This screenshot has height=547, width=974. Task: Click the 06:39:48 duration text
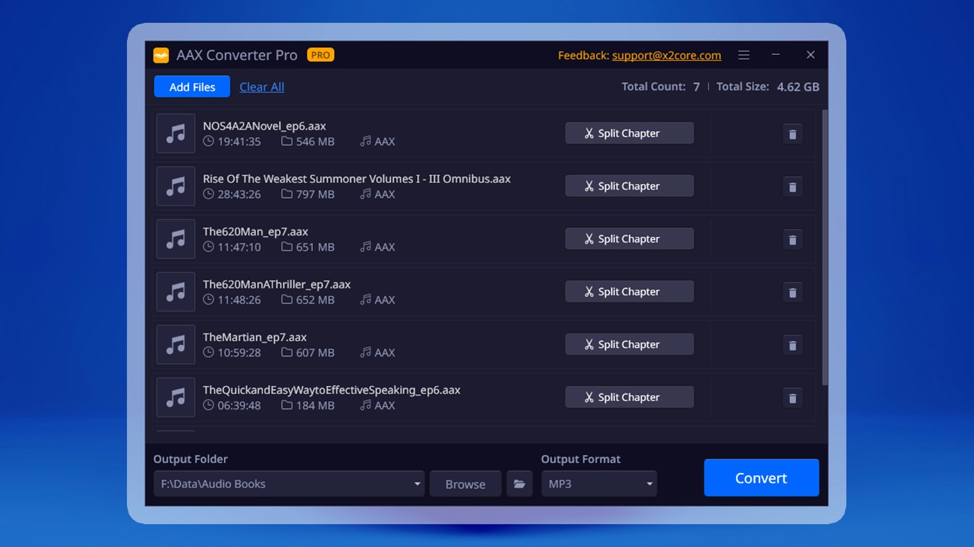(x=239, y=405)
